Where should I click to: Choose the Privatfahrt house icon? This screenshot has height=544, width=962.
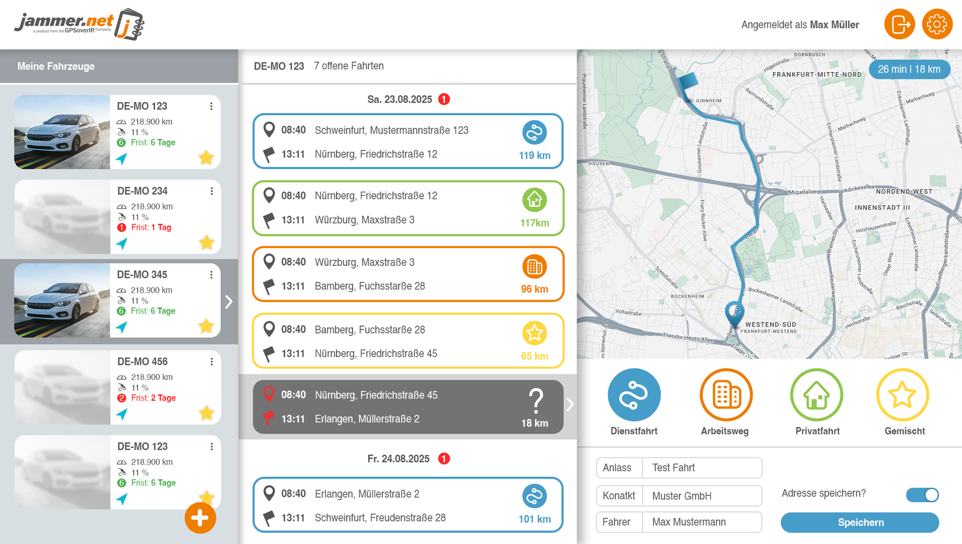(816, 395)
